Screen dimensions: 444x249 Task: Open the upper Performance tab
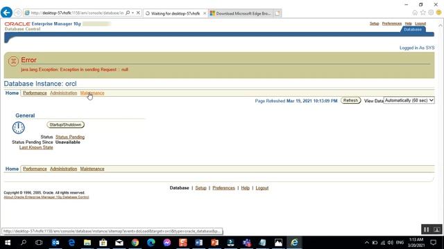click(35, 93)
